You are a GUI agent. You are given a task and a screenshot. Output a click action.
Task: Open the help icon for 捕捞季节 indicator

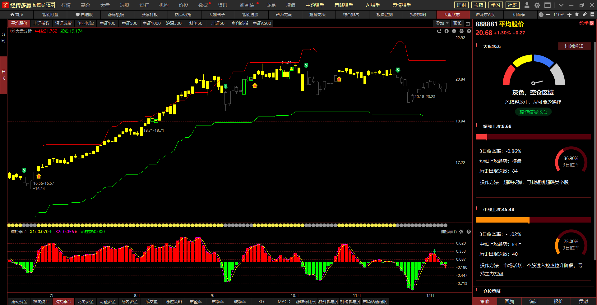469,232
